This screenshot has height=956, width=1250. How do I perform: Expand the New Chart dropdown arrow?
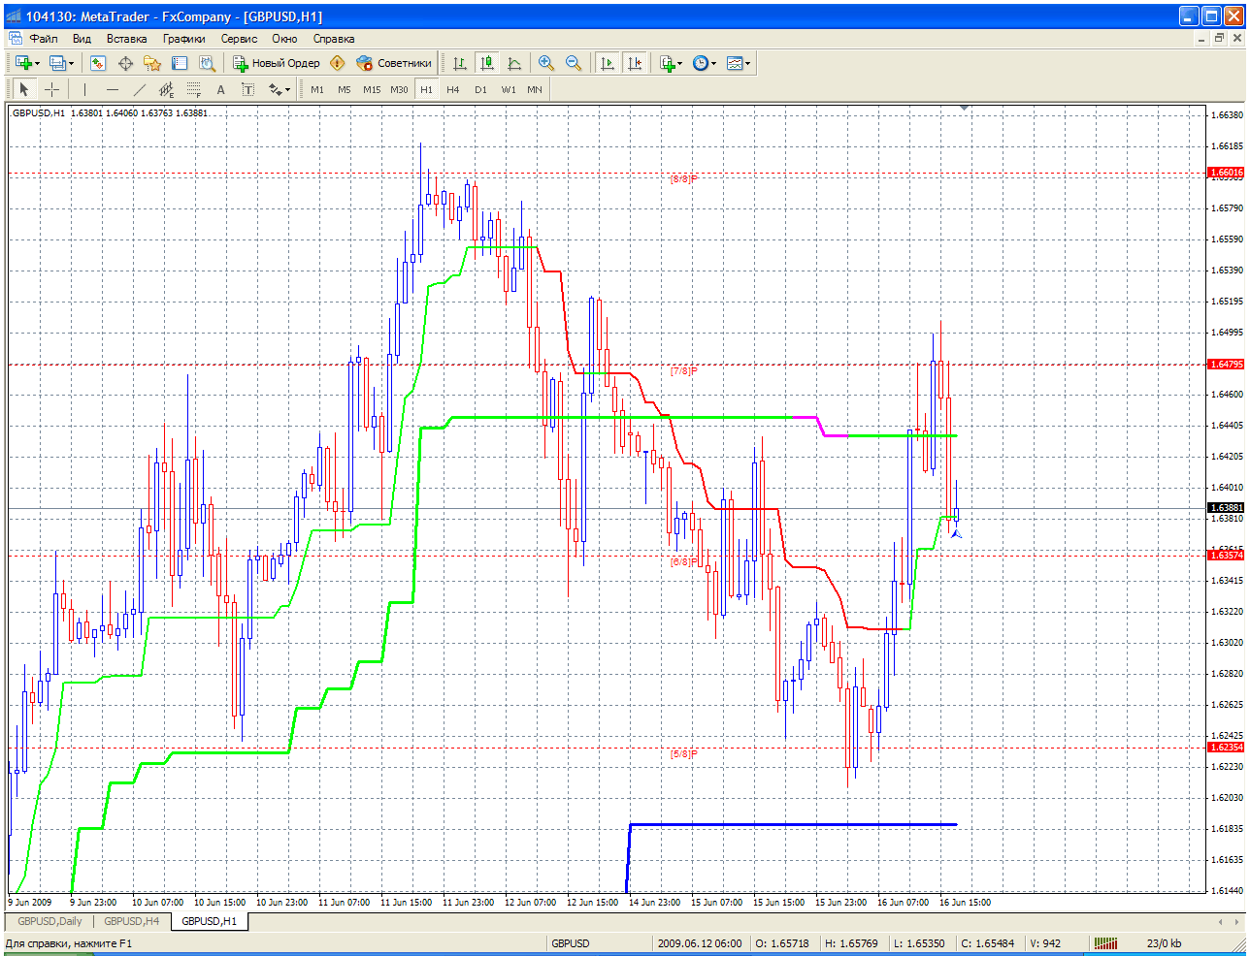[37, 63]
